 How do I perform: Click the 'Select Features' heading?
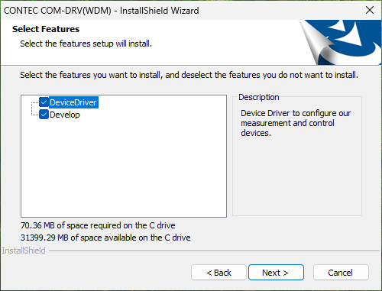[x=46, y=29]
